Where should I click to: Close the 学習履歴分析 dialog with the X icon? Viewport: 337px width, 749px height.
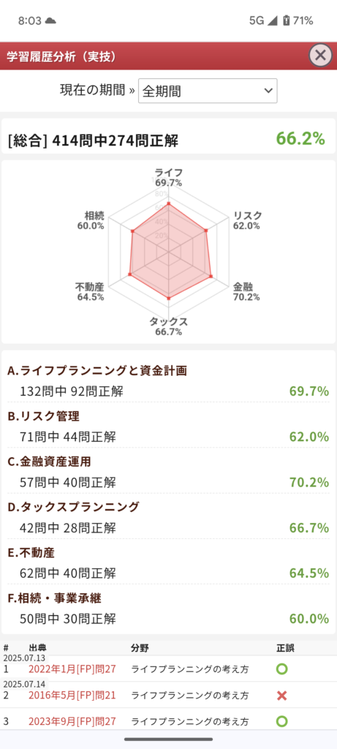click(320, 55)
